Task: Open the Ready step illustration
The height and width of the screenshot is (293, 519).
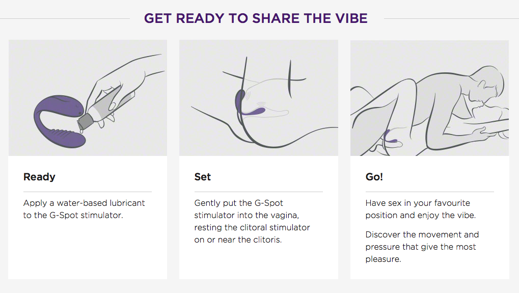Action: click(88, 98)
